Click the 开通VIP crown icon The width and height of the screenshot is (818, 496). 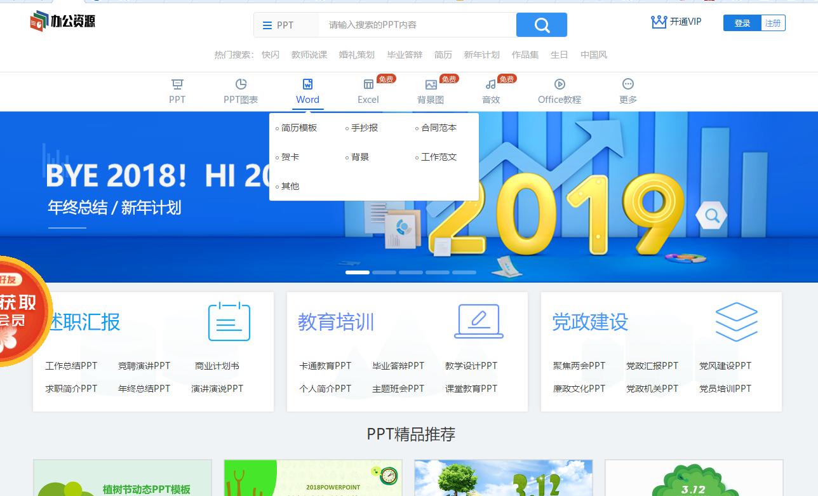coord(658,21)
